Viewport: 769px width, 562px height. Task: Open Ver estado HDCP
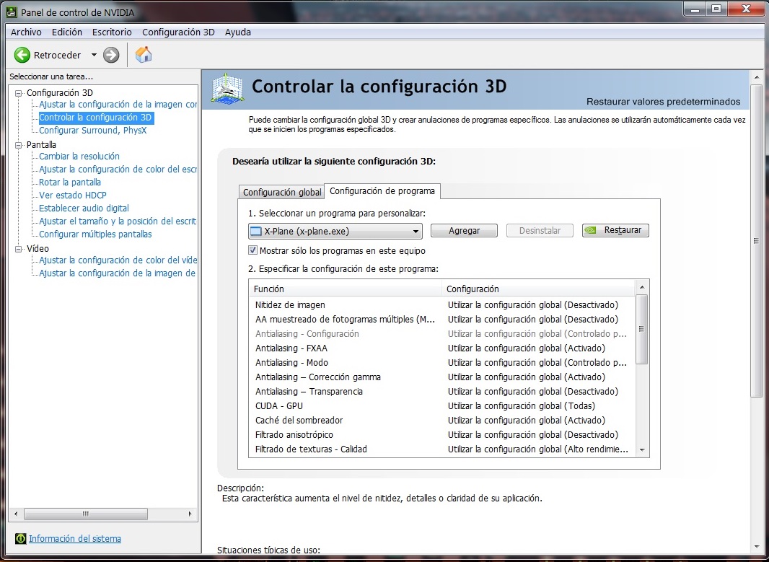pos(73,196)
